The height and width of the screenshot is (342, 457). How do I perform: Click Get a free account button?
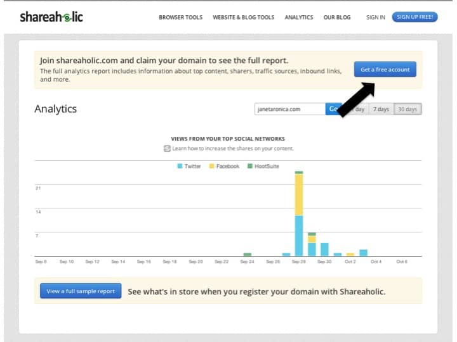(x=385, y=70)
